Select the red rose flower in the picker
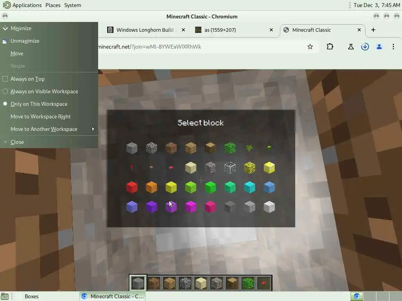This screenshot has width=402, height=301. coord(132,167)
